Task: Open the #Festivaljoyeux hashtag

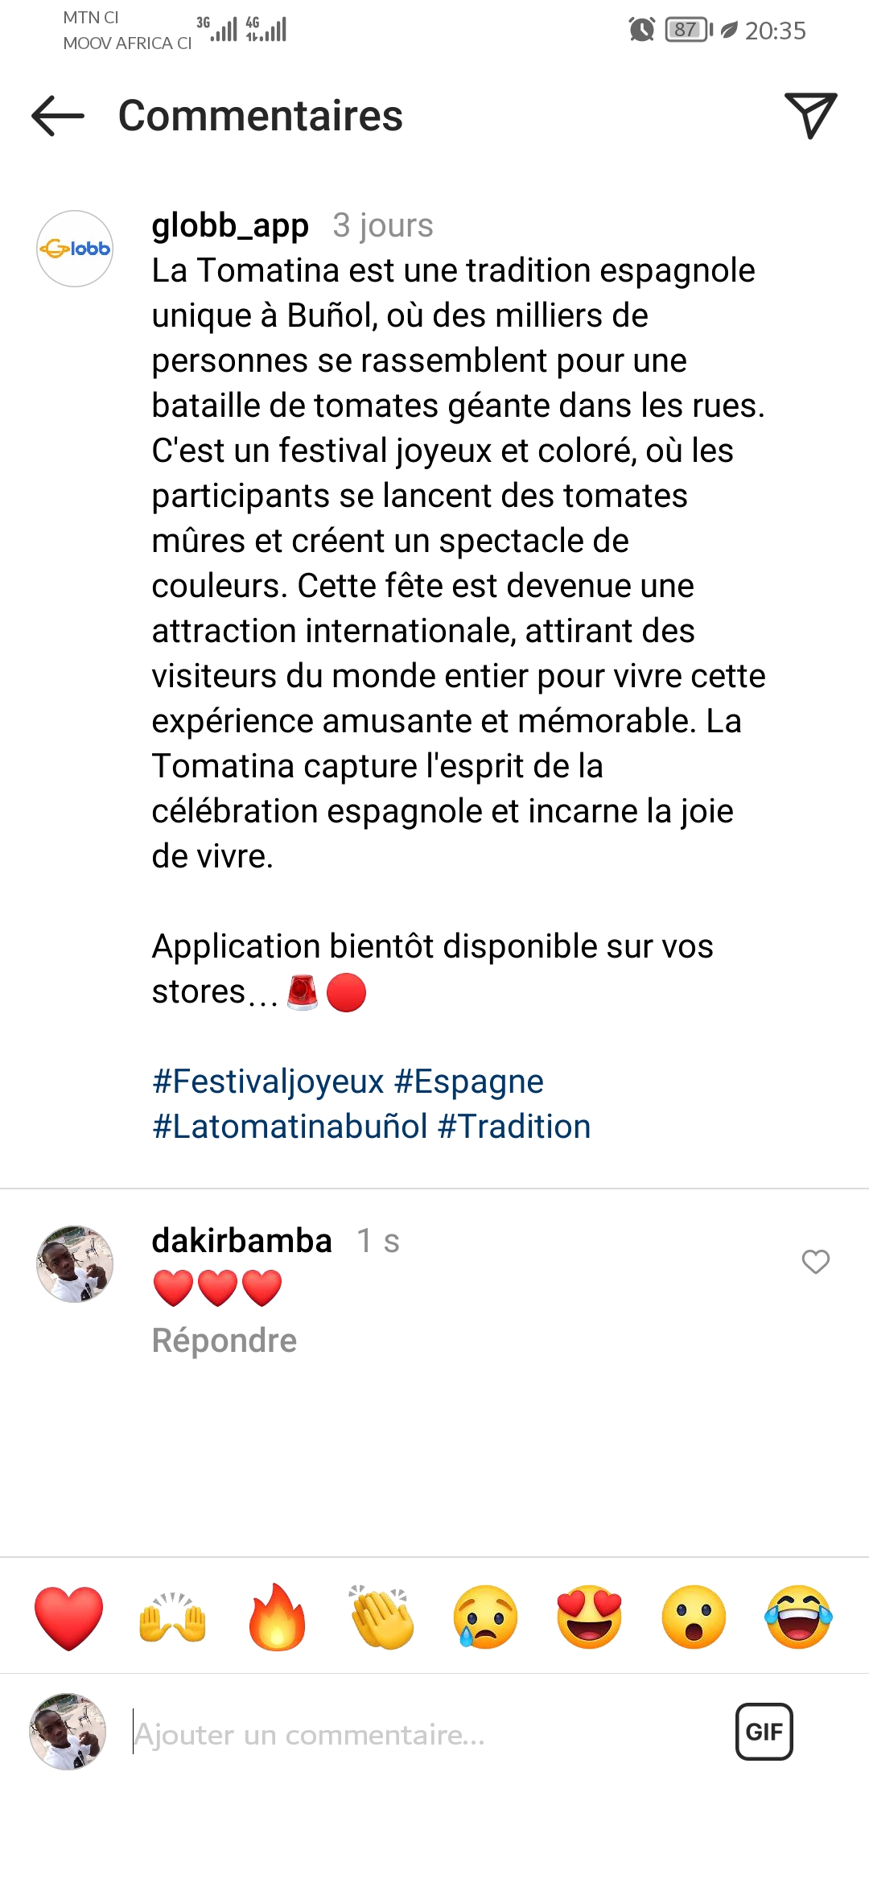Action: [x=268, y=1082]
